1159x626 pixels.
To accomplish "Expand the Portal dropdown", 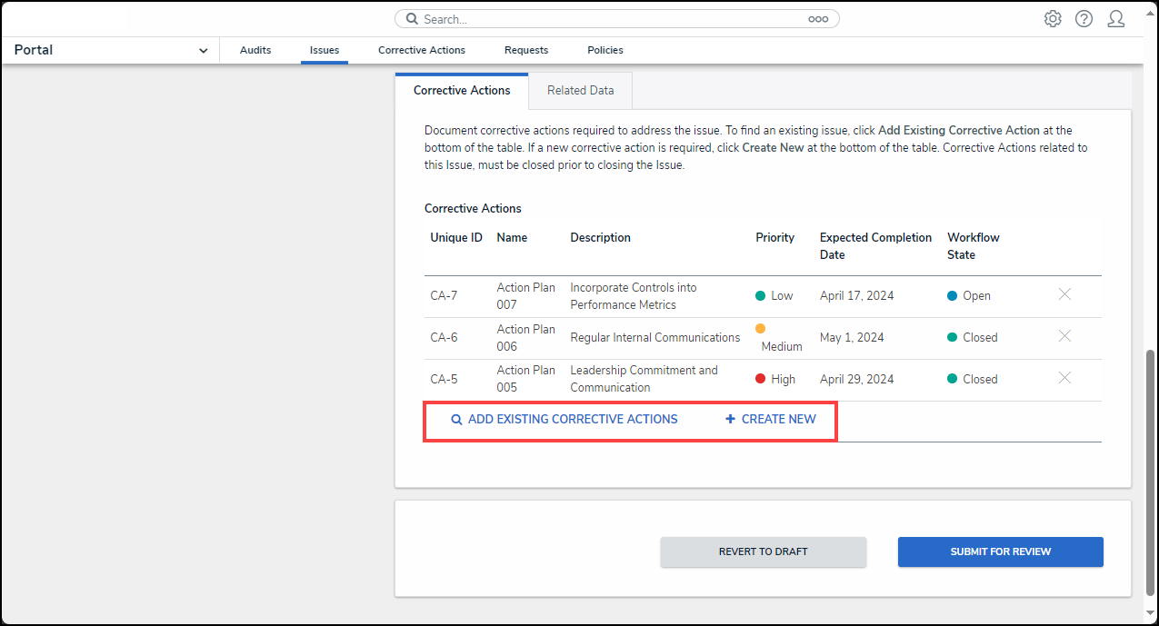I will pos(203,51).
